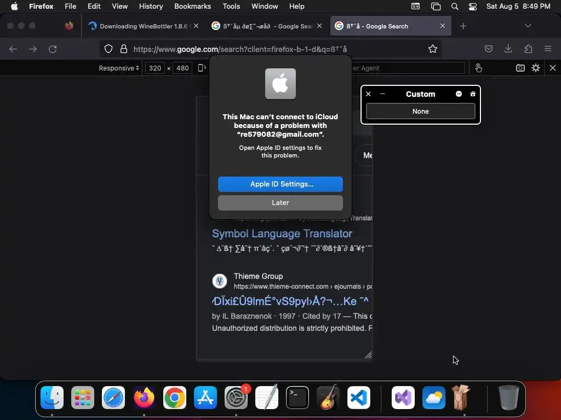Toggle touch simulation

pyautogui.click(x=478, y=68)
